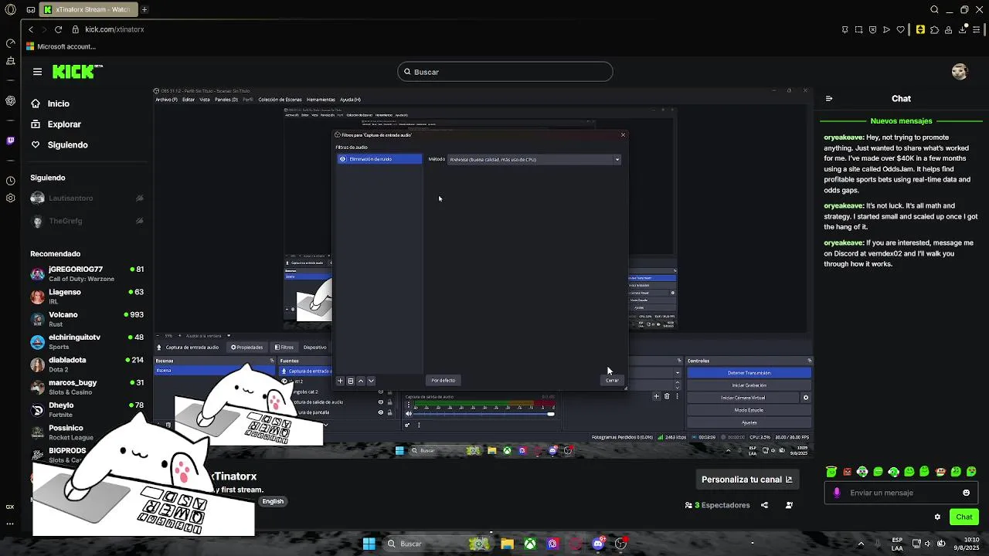The image size is (989, 556).
Task: Open Microsoft account bookmark
Action: 60,46
